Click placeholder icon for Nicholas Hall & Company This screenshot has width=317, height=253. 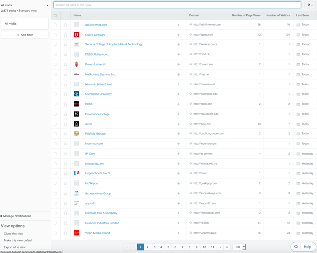(76, 213)
